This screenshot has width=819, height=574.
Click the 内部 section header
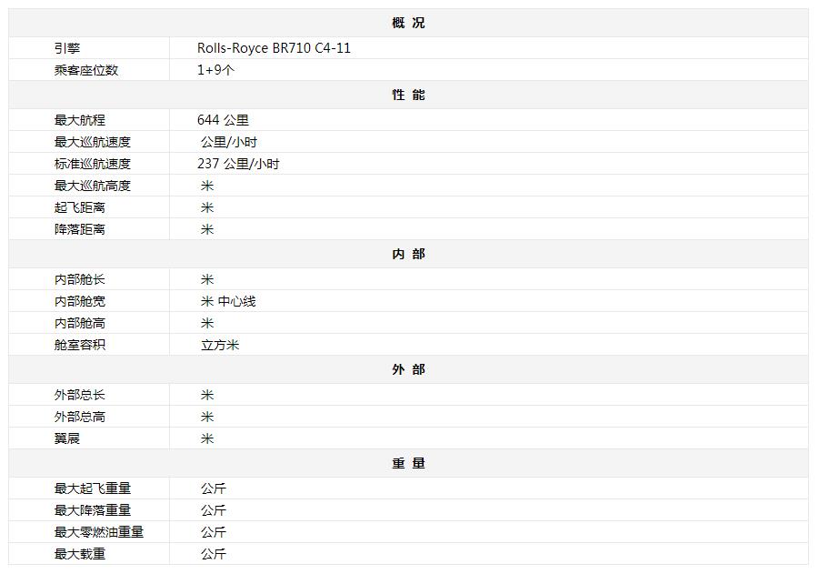pos(408,255)
